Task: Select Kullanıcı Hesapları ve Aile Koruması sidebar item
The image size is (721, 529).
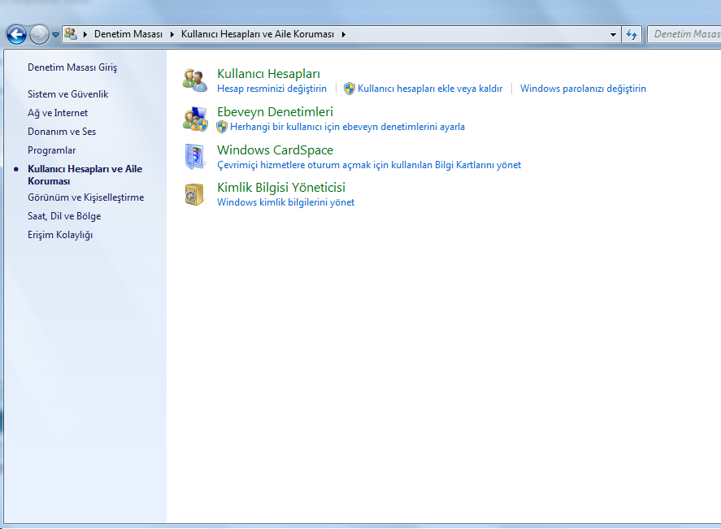Action: 85,175
